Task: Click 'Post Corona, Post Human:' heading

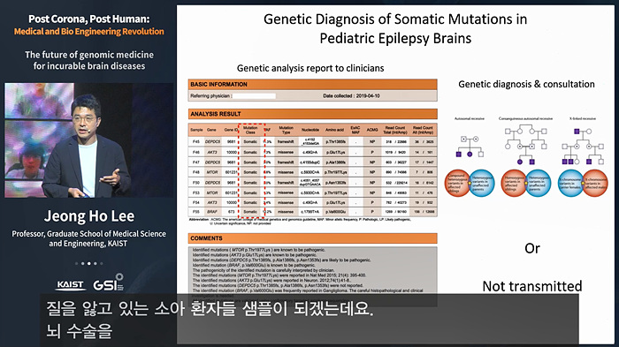Action: (89, 19)
